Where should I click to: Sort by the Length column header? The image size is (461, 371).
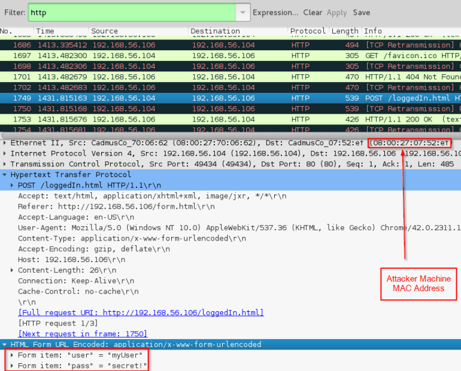tap(345, 31)
